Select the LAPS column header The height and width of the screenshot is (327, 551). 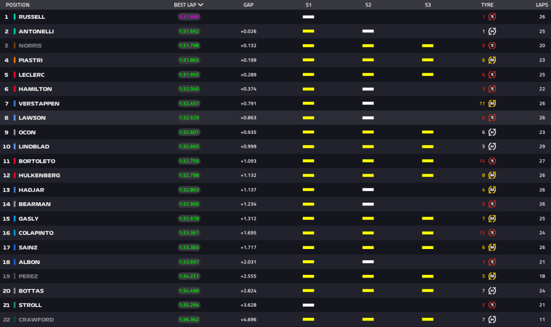[542, 5]
